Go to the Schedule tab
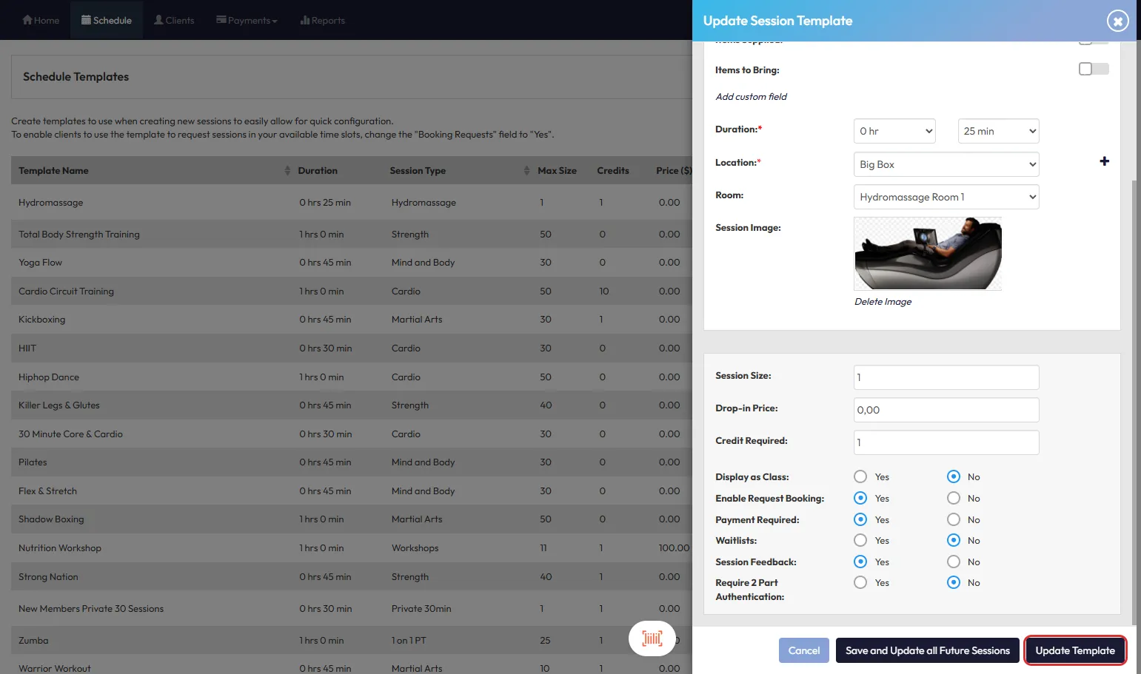This screenshot has height=674, width=1141. (107, 20)
